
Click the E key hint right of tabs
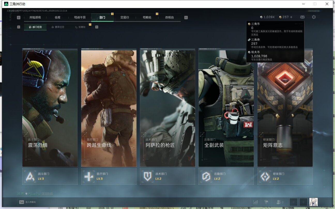coord(186,18)
